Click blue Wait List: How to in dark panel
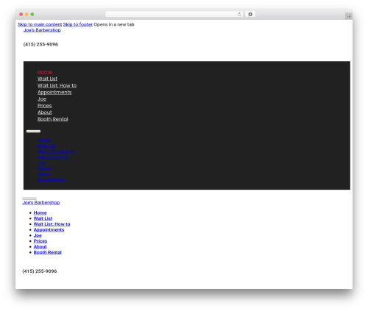The image size is (368, 311). tap(56, 151)
